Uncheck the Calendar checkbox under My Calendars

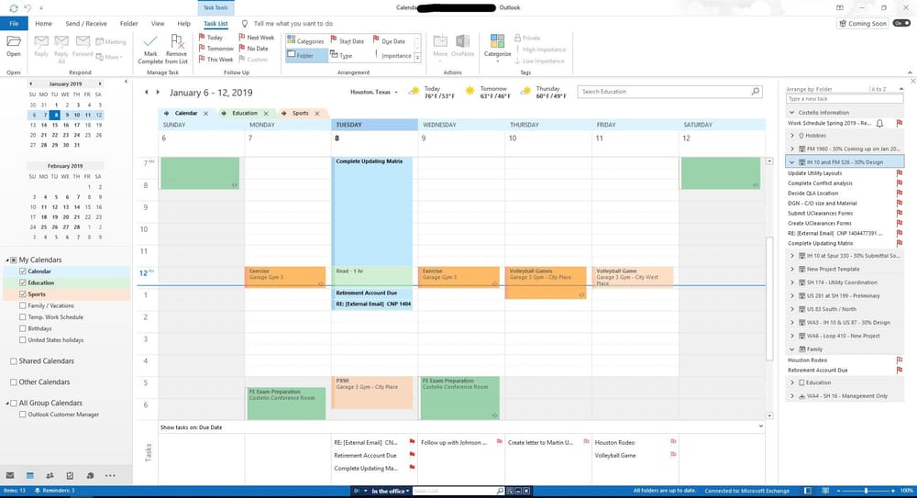click(23, 271)
